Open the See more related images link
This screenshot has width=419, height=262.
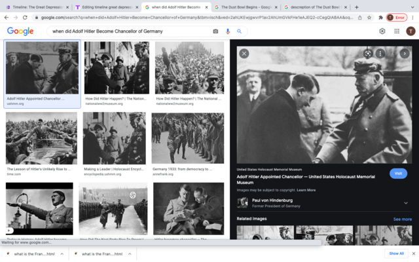click(x=403, y=219)
